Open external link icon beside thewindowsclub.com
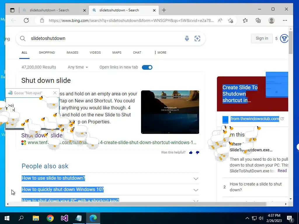 pos(282,119)
